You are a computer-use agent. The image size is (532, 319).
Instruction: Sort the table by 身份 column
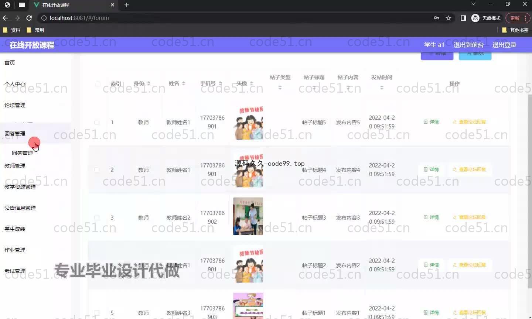[x=149, y=83]
